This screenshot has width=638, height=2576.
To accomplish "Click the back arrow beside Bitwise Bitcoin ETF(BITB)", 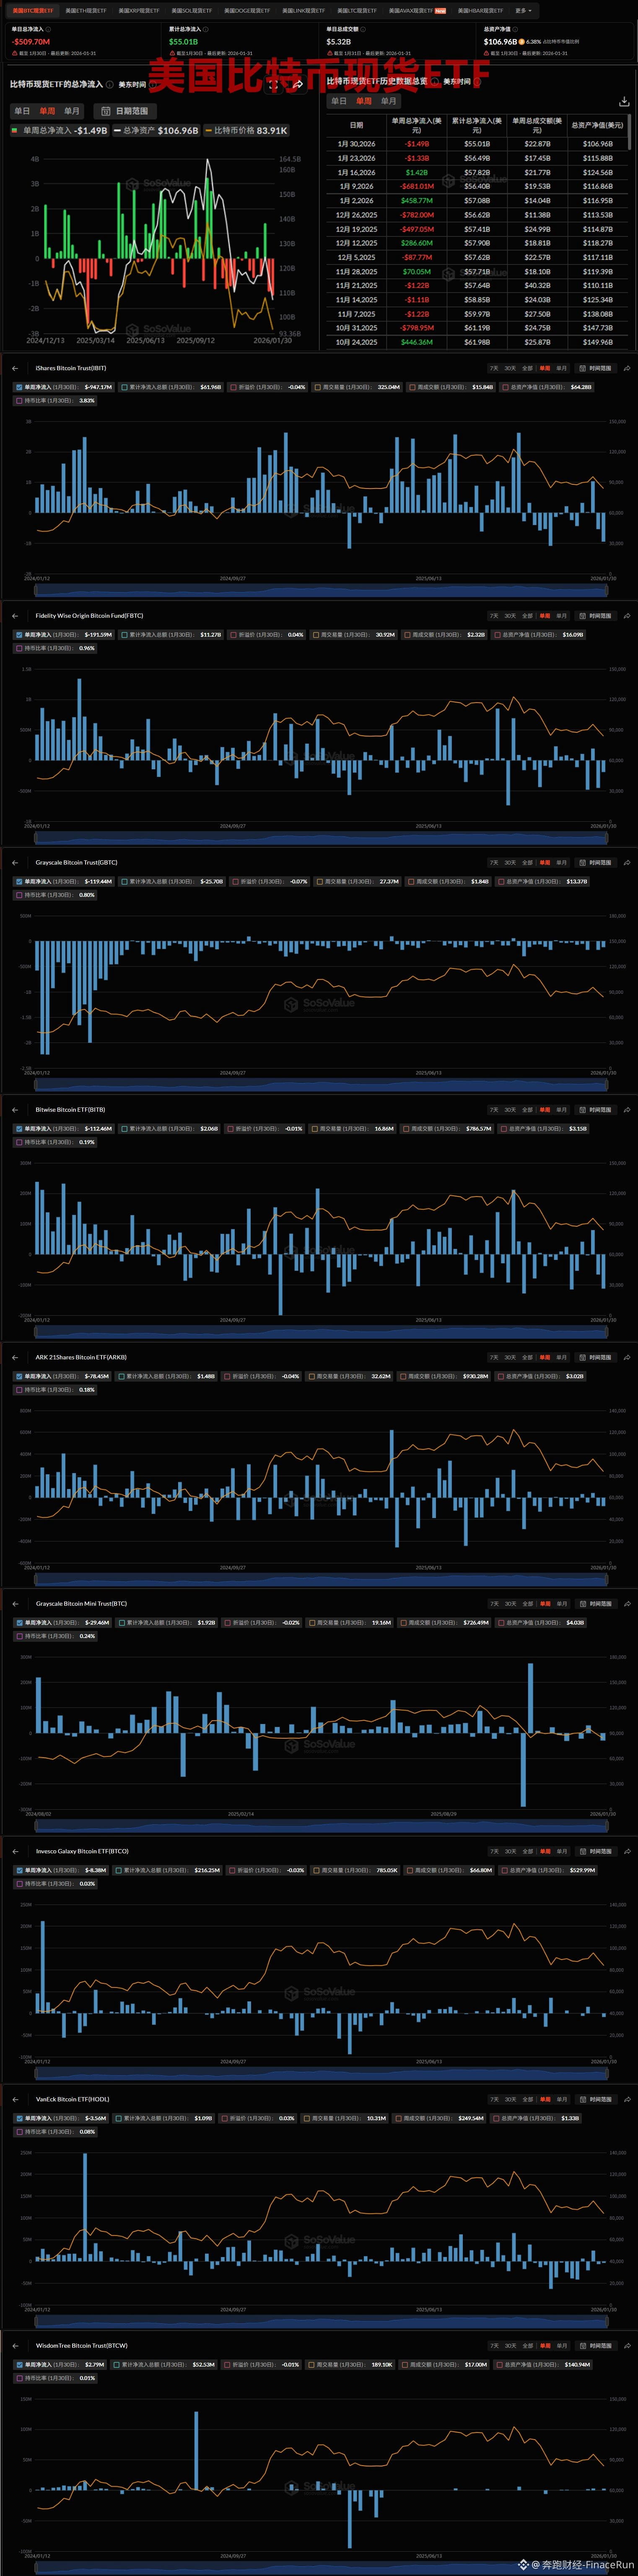I will click(15, 1109).
